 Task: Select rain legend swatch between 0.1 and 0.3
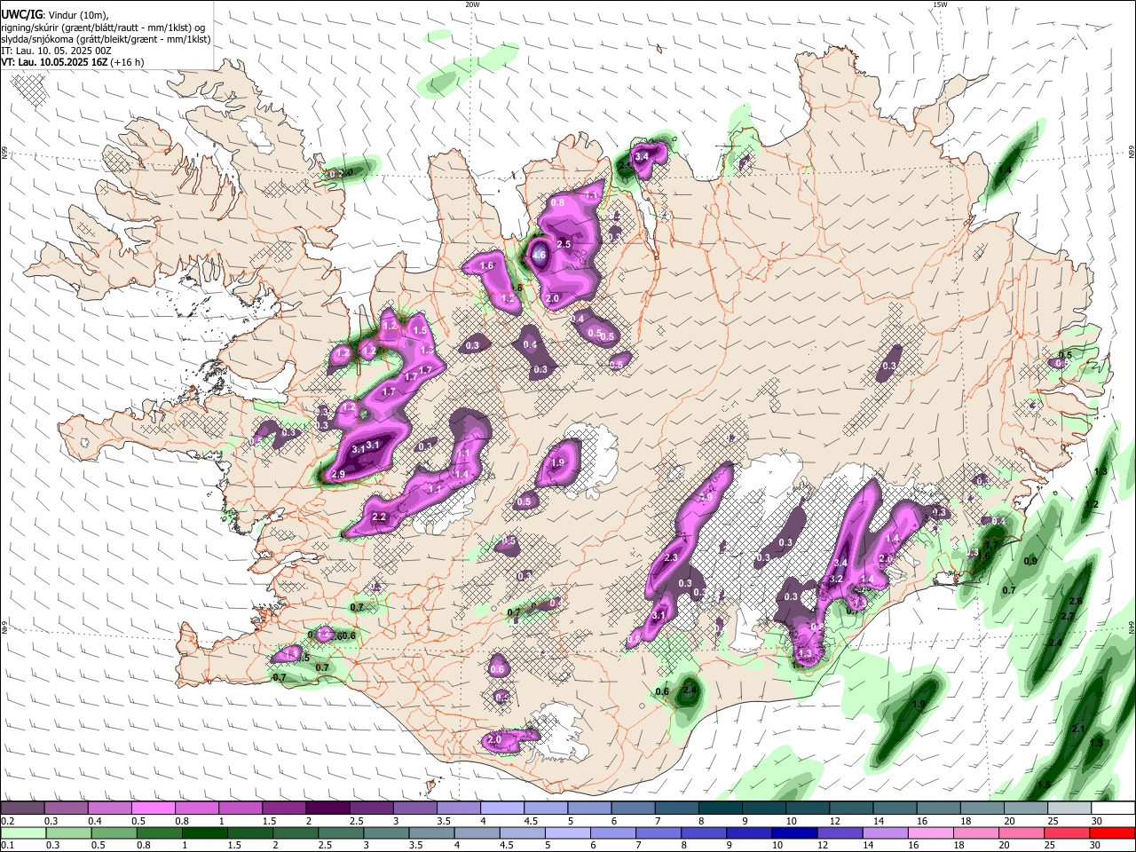pos(23,832)
